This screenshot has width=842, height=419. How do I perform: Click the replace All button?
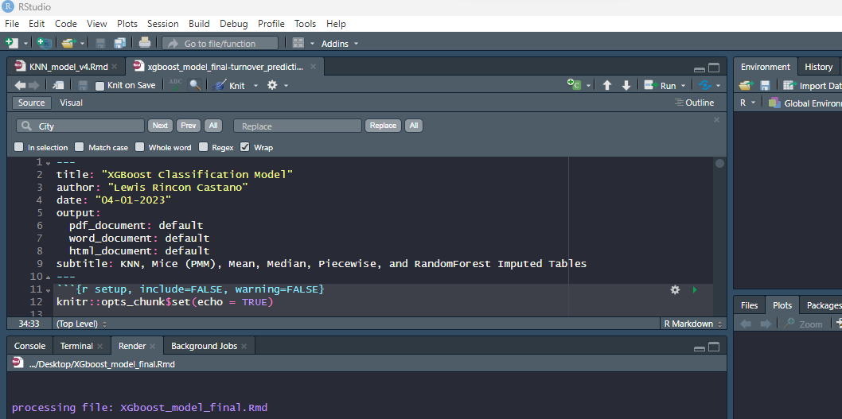[x=414, y=126]
